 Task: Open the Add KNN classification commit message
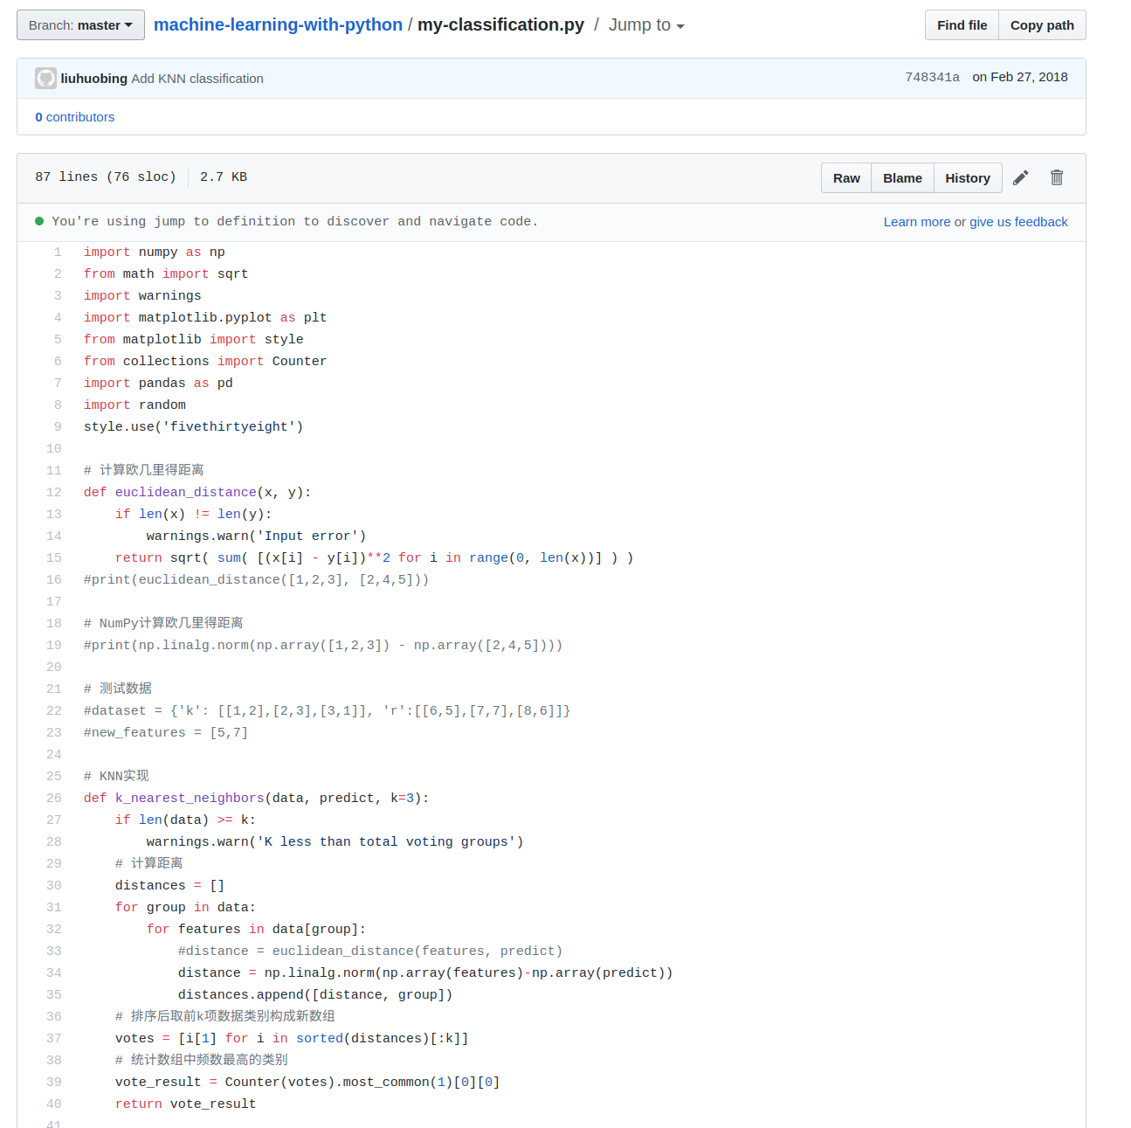click(x=197, y=79)
